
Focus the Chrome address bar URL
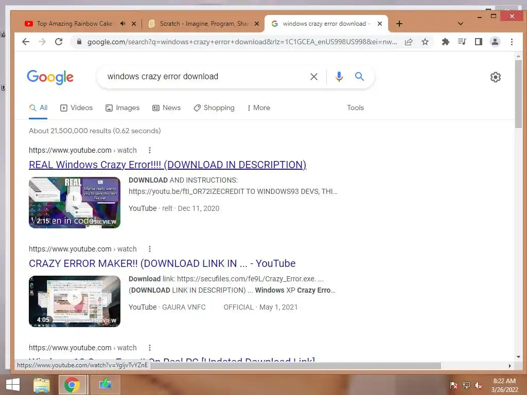(242, 42)
